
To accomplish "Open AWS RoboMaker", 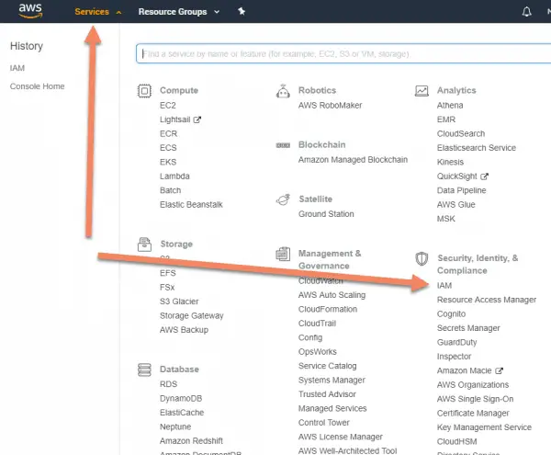I will coord(330,105).
